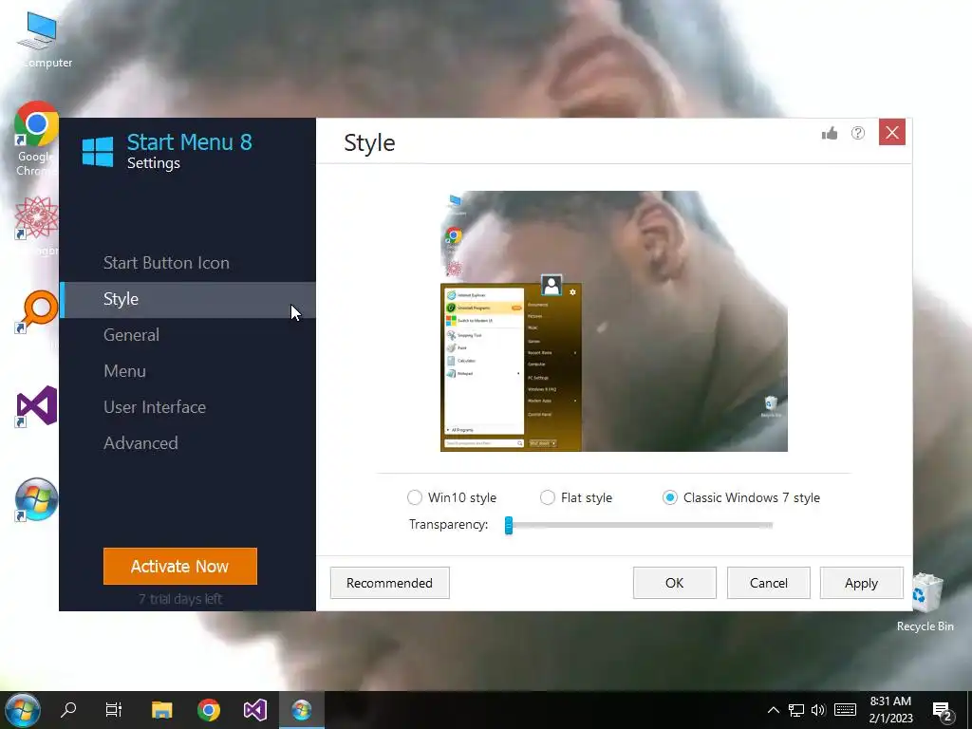Click the '7 trial days left' text
972x729 pixels.
coord(179,599)
